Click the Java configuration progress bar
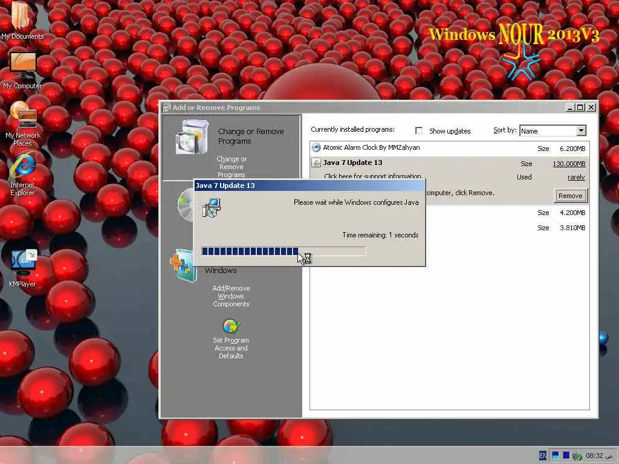This screenshot has width=619, height=464. tap(284, 251)
